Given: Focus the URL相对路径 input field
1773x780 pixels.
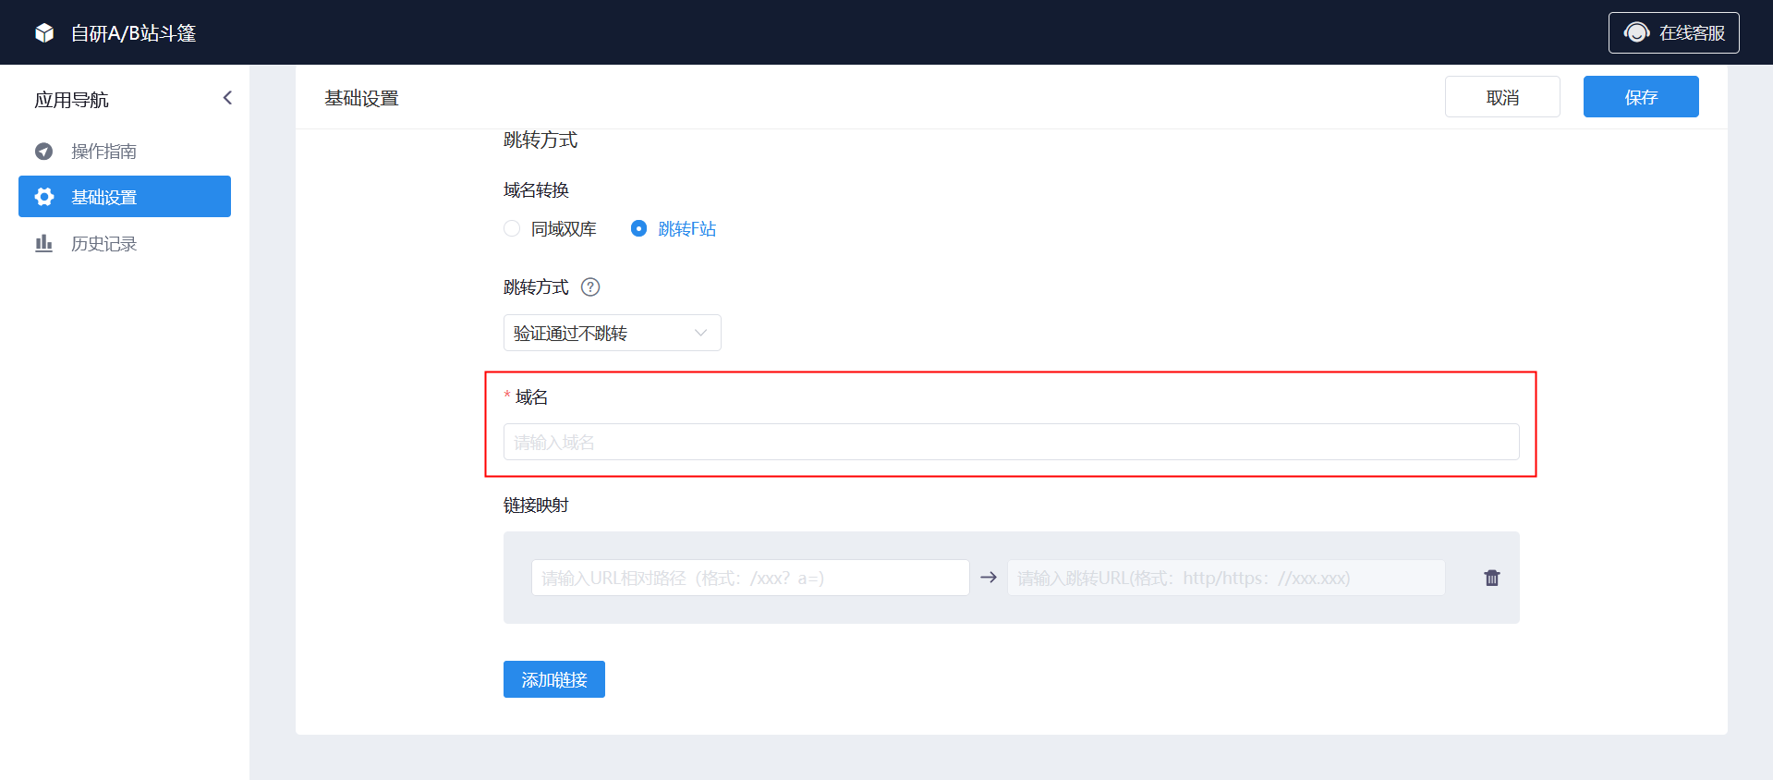Looking at the screenshot, I should pos(750,578).
